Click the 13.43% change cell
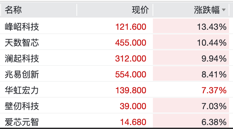The height and width of the screenshot is (129, 233). [x=191, y=26]
